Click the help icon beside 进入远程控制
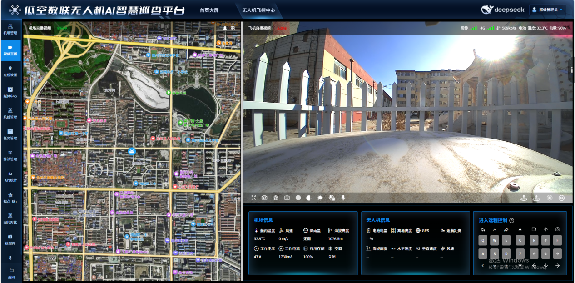The height and width of the screenshot is (283, 575). point(512,220)
